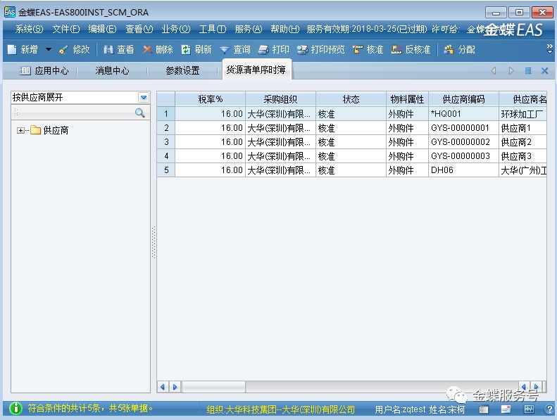Click 供应商1 supplier name cell
Viewport: 557px width, 420px height.
[523, 128]
